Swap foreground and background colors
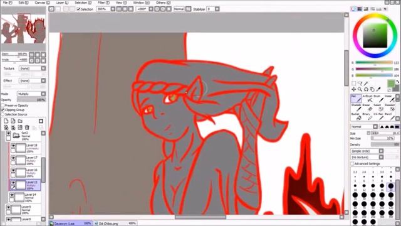This screenshot has width=401, height=226. click(397, 82)
